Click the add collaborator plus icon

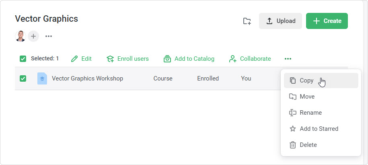(x=33, y=36)
